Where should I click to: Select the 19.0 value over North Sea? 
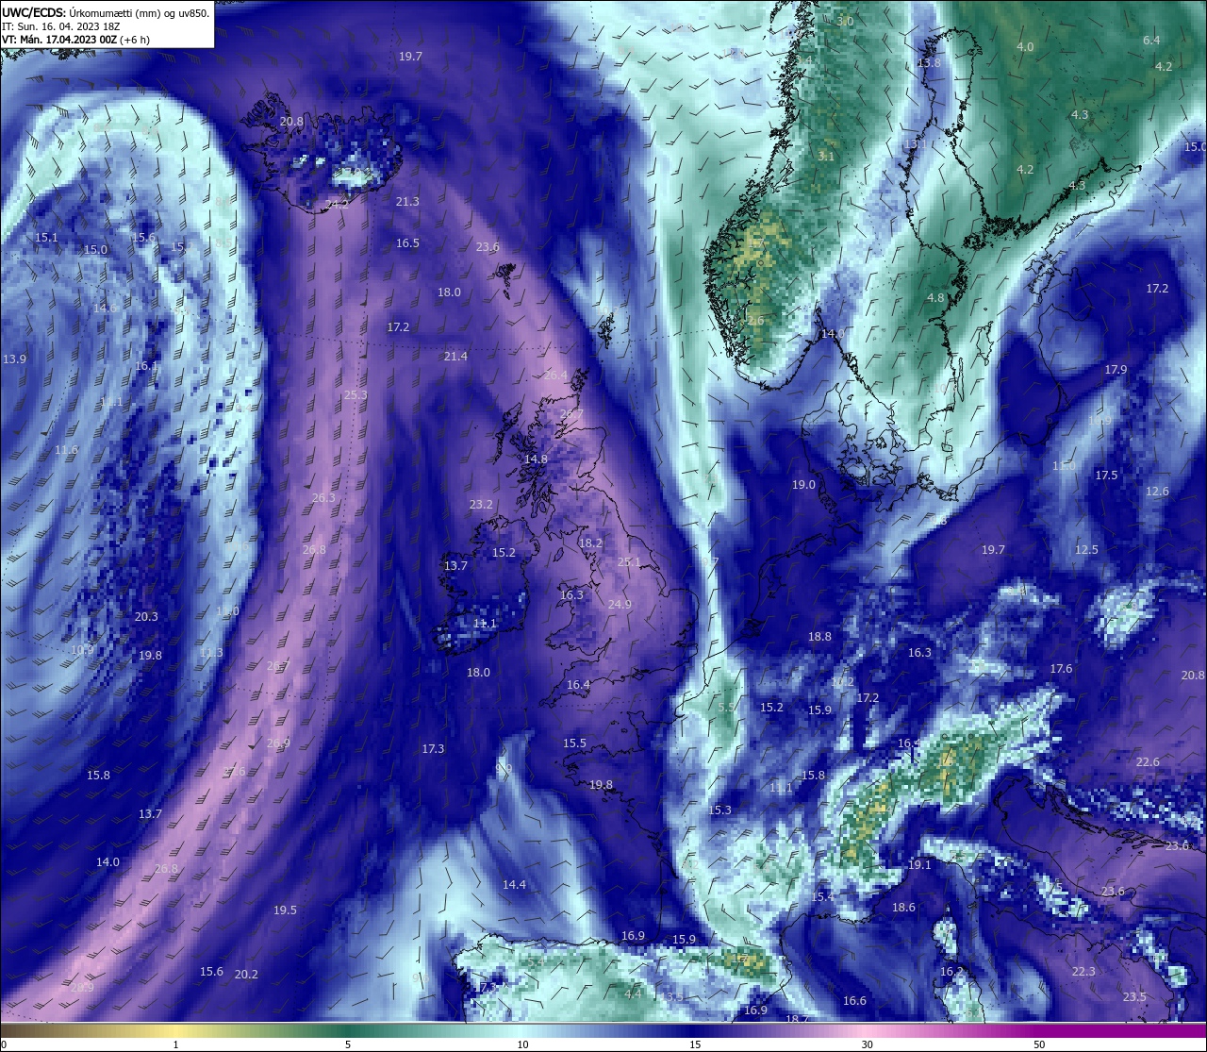point(803,485)
